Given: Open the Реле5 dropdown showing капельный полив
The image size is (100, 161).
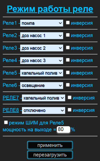Looking at the screenshot, I should tap(42, 73).
